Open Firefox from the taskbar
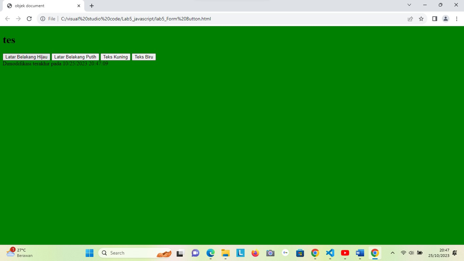 255,253
